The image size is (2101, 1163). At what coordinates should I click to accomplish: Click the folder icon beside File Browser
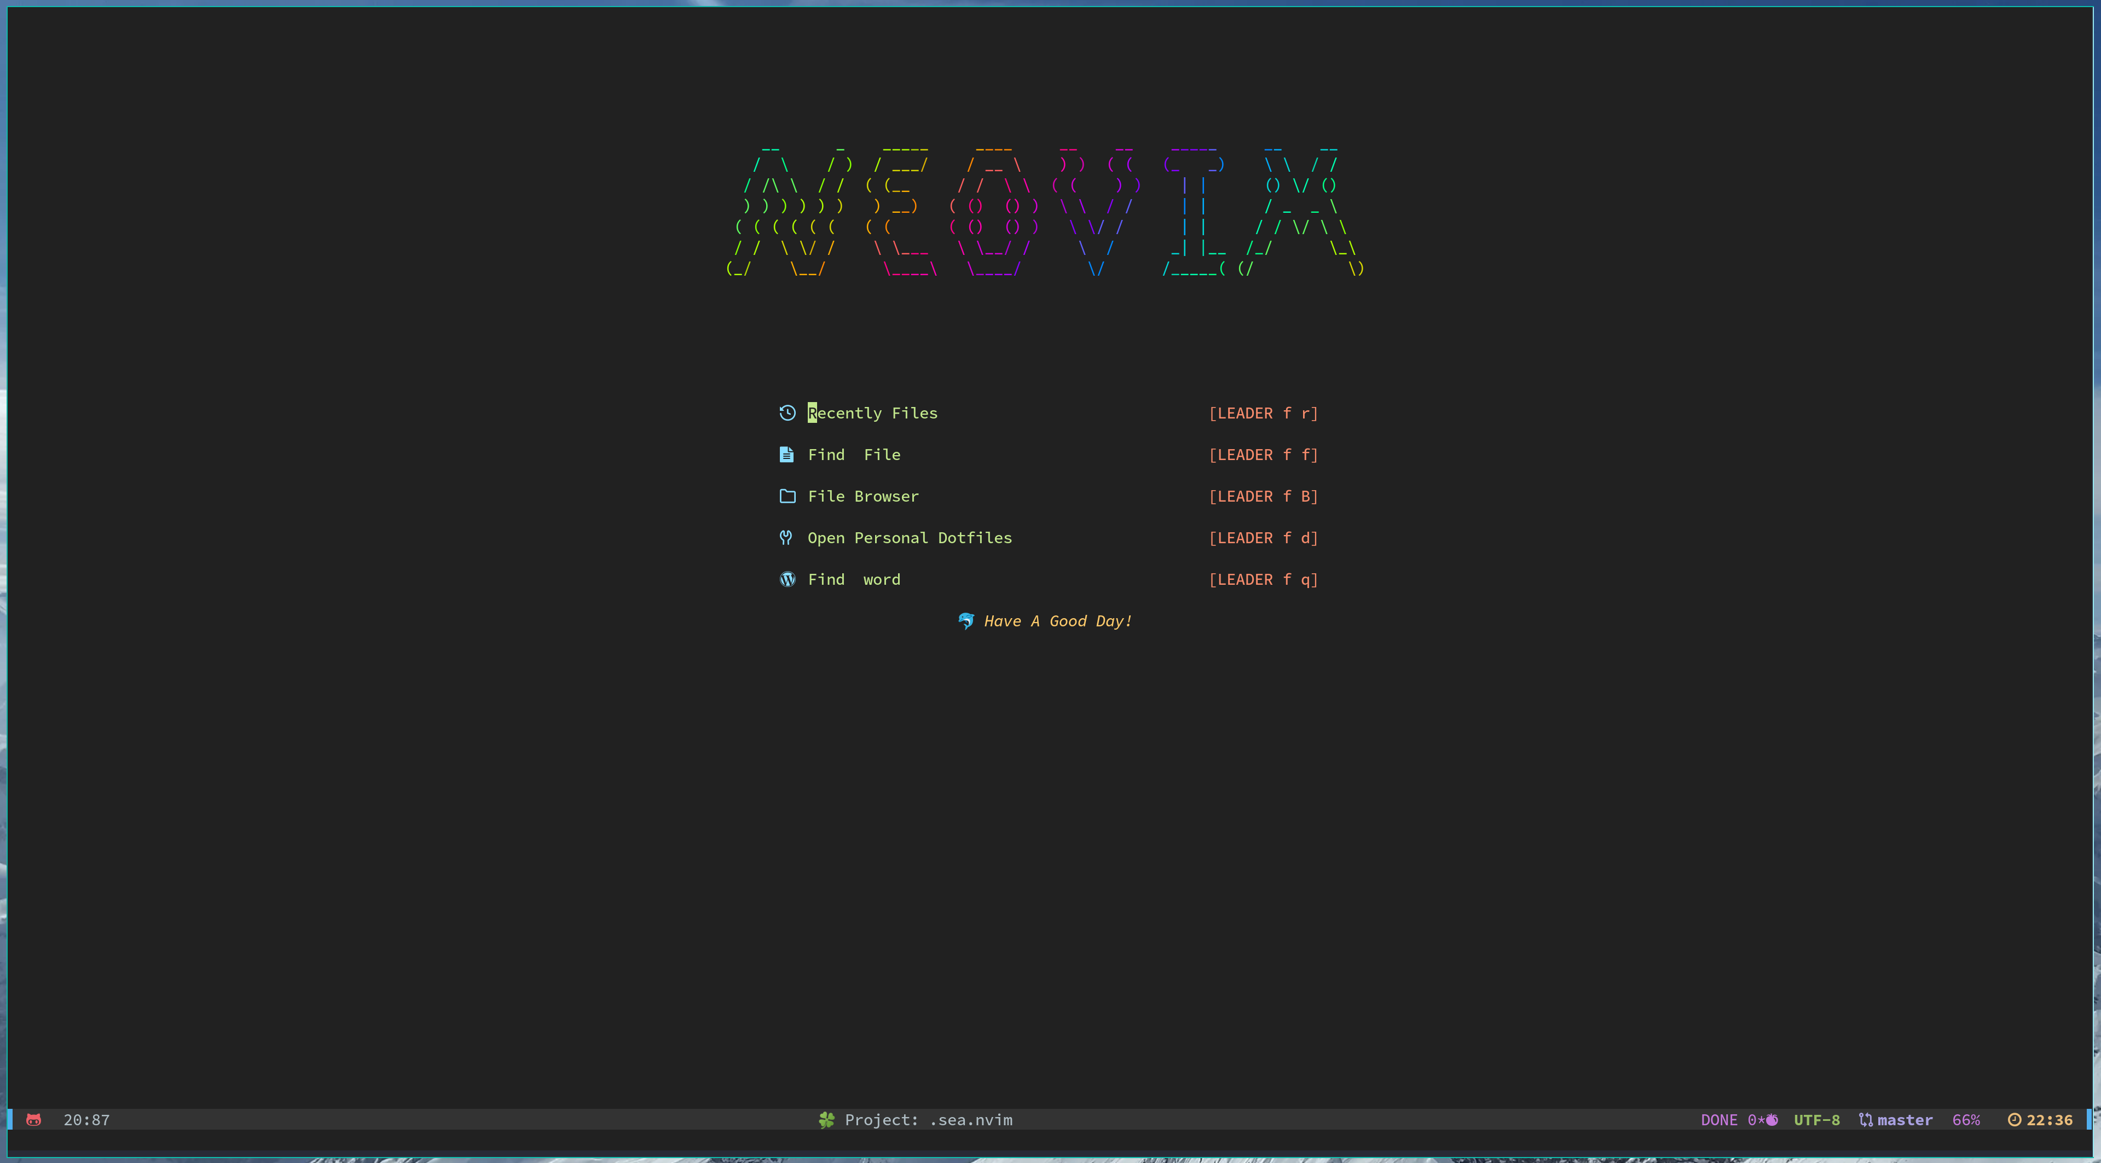(787, 496)
